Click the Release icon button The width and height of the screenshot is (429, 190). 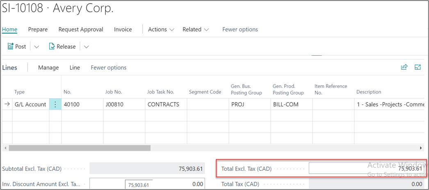[x=62, y=47]
